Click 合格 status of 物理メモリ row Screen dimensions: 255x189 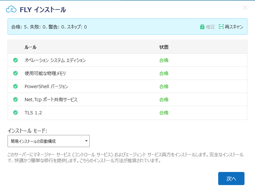click(x=164, y=73)
